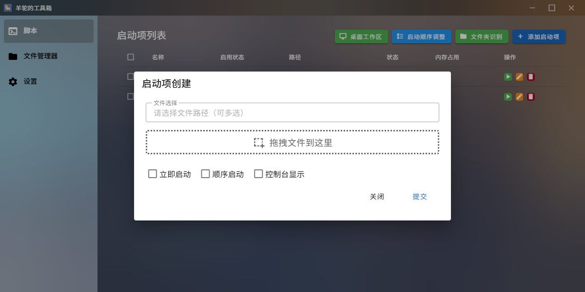Click the 名称 column header

[x=158, y=57]
